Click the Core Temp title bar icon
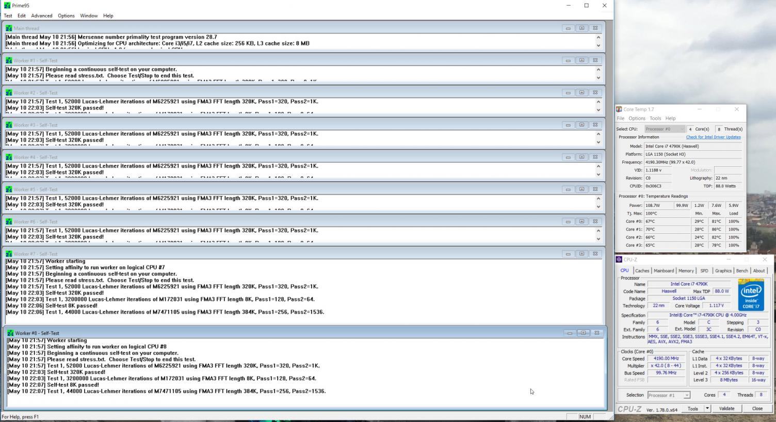776x422 pixels. tap(619, 109)
